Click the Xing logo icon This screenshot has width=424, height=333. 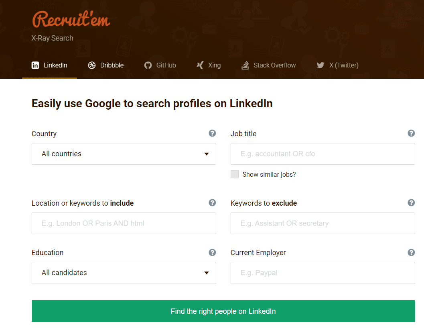click(x=200, y=65)
